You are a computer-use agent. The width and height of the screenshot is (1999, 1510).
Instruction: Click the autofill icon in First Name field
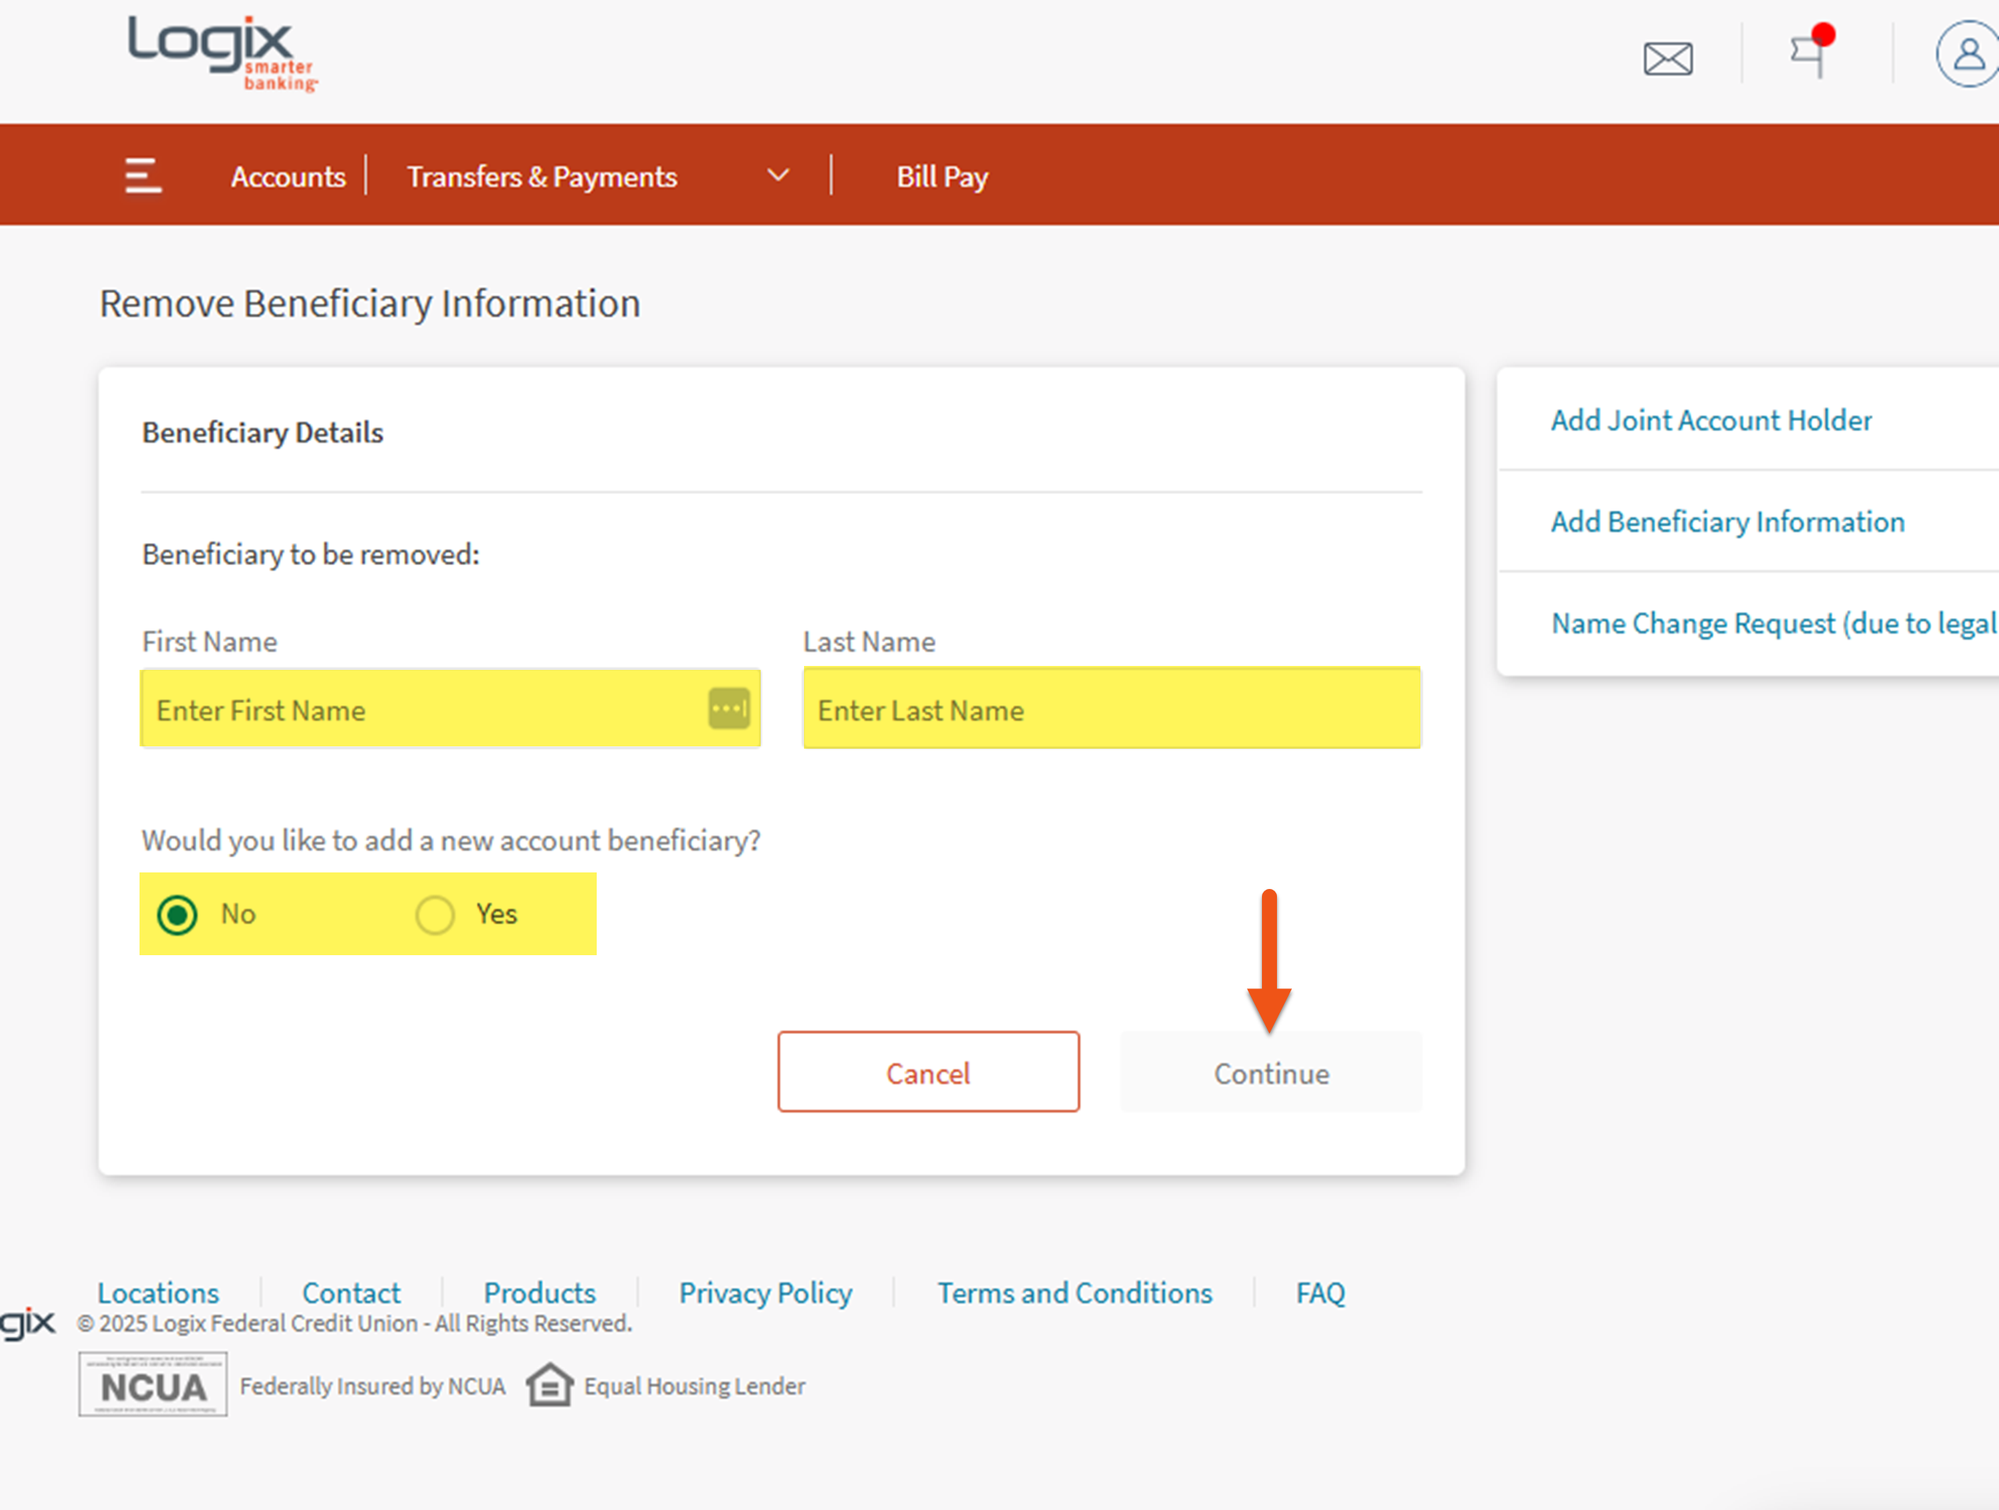tap(728, 709)
